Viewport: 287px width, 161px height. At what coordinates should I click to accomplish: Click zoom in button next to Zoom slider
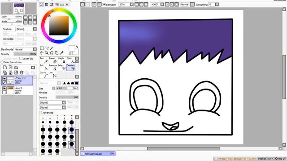coord(30,17)
